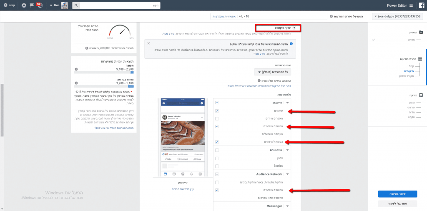
Task: Check the Instagram Stories checkbox
Action: coord(217,166)
